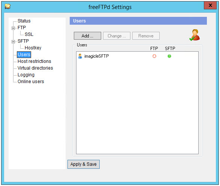Click the red FTP status circle for imagicleSFTP
220x186 pixels.
[x=154, y=56]
